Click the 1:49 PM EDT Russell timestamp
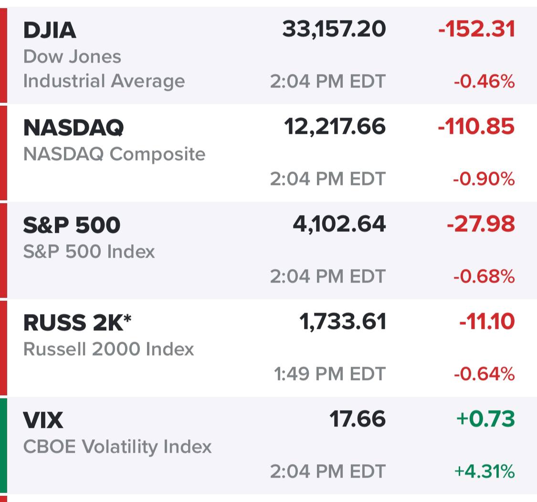The height and width of the screenshot is (502, 537). (x=329, y=374)
